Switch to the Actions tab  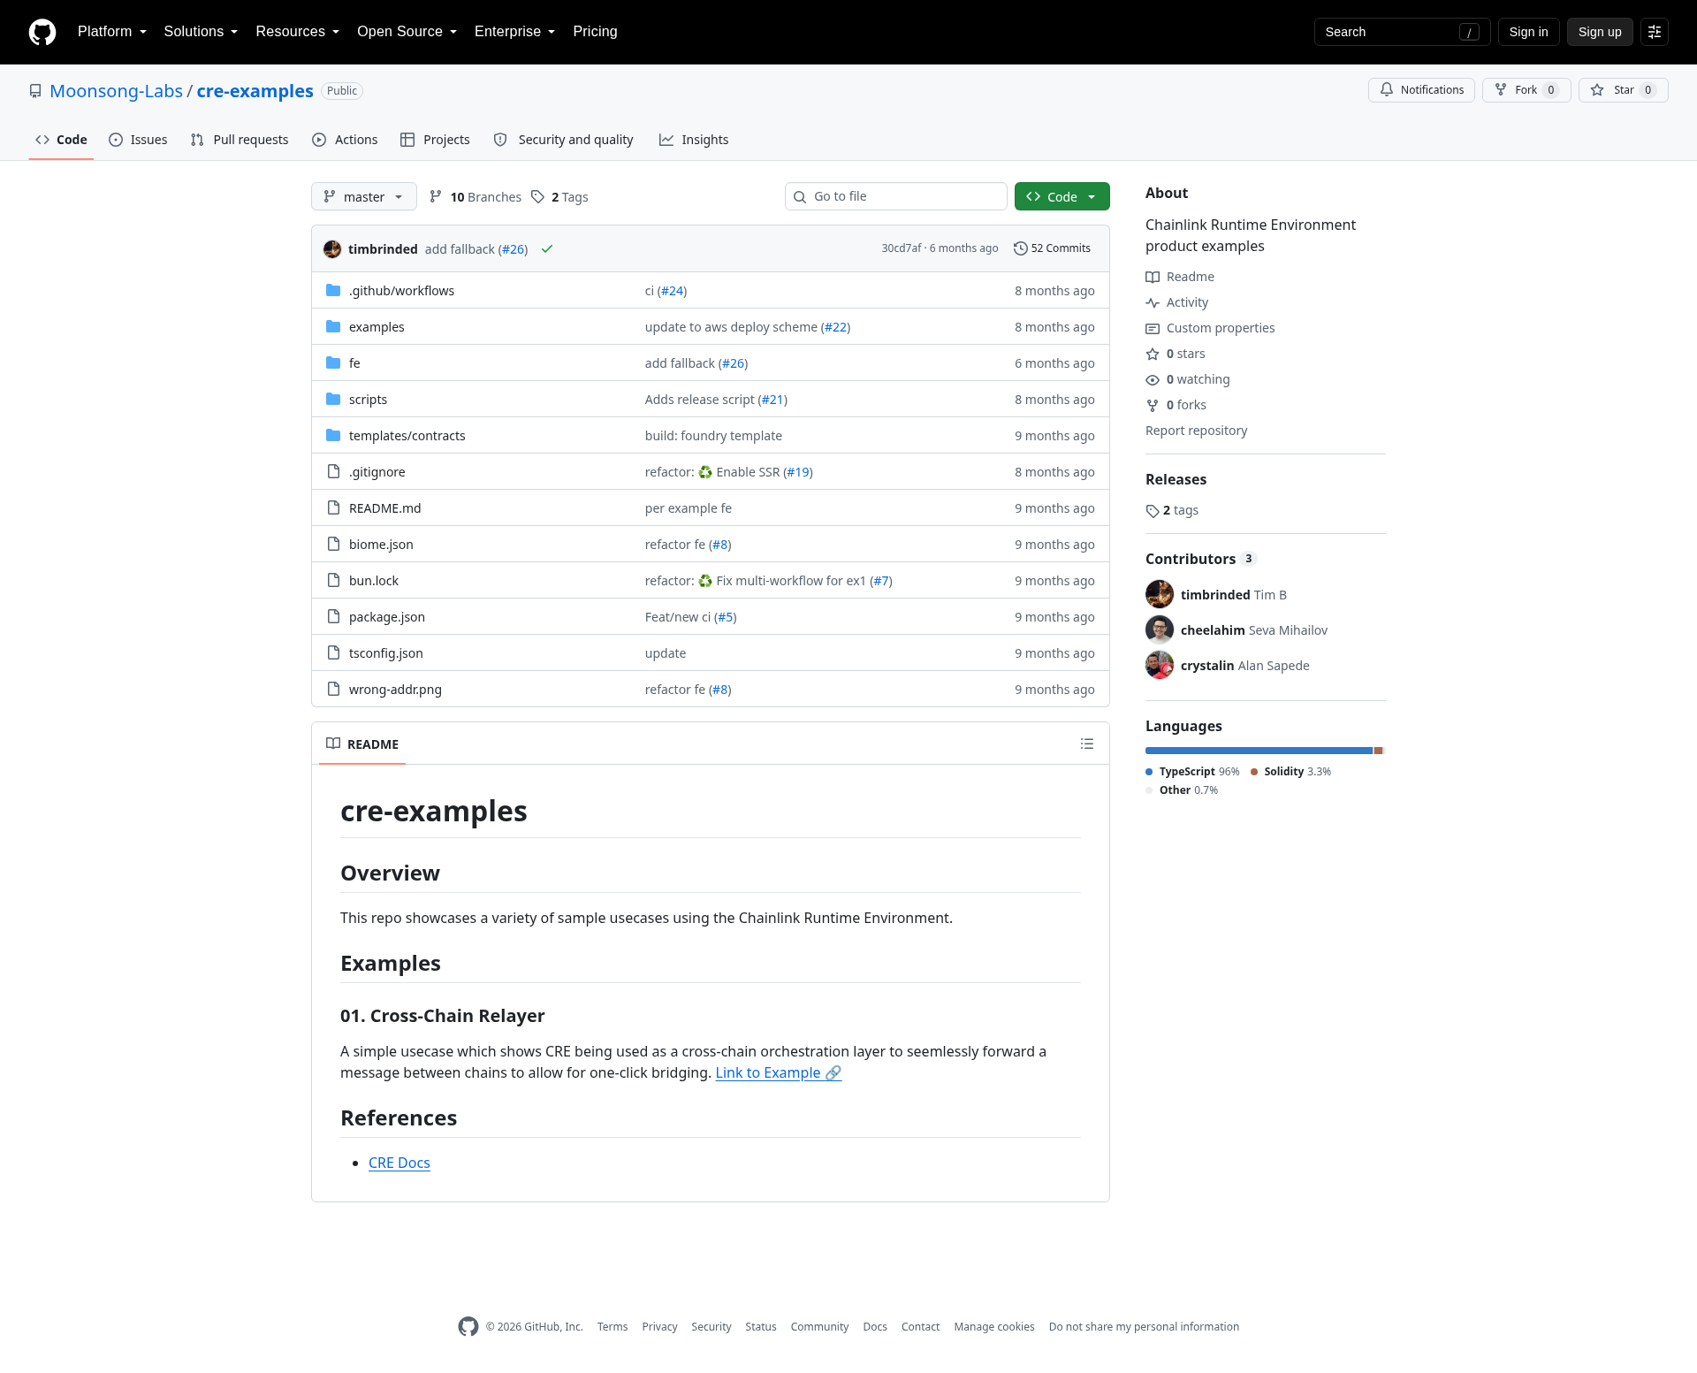point(345,140)
